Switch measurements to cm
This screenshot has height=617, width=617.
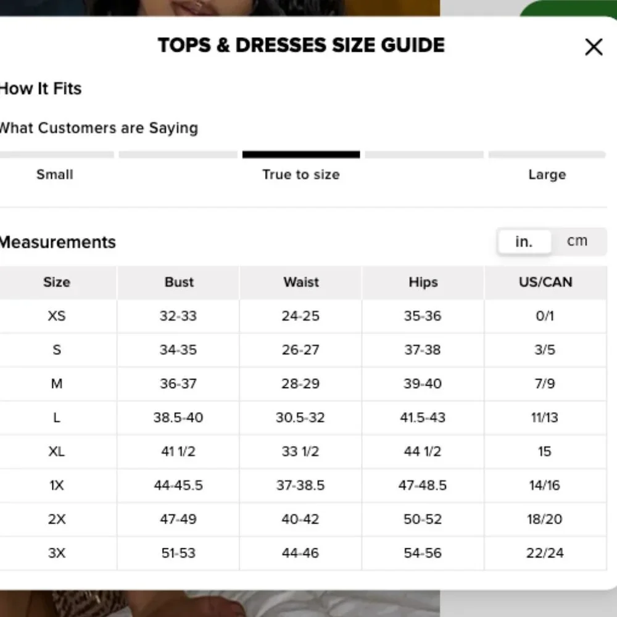pyautogui.click(x=577, y=241)
